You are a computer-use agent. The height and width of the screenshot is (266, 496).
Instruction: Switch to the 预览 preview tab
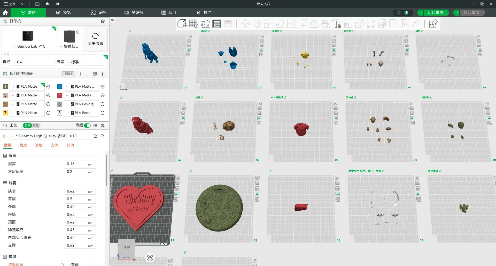click(63, 13)
